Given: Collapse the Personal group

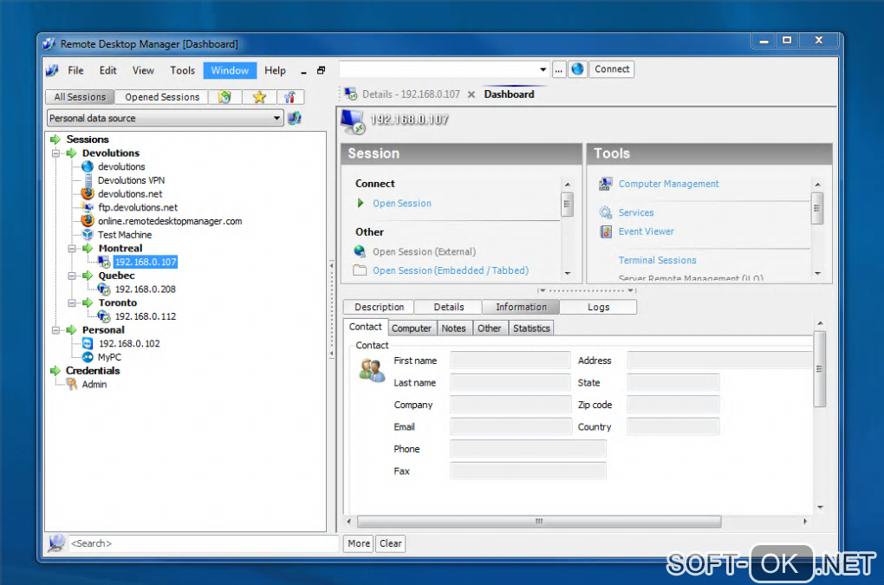Looking at the screenshot, I should point(55,330).
